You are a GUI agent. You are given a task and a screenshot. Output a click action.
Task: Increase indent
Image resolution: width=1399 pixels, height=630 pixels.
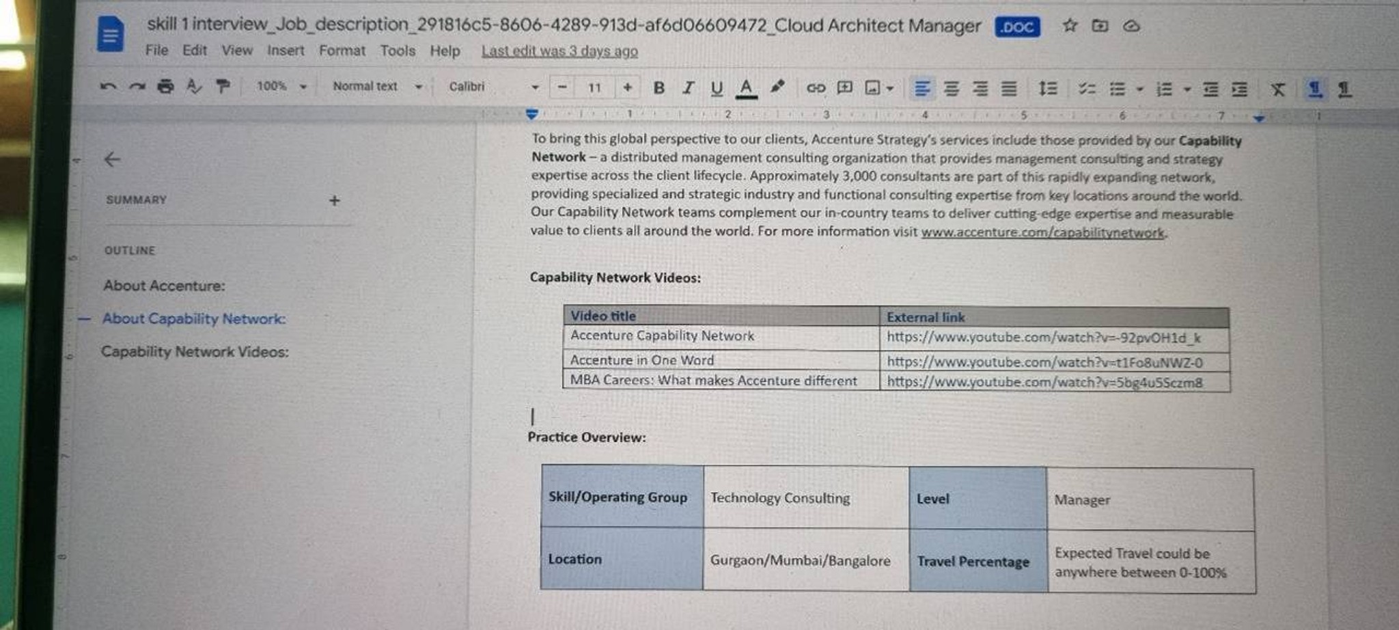click(x=1240, y=90)
